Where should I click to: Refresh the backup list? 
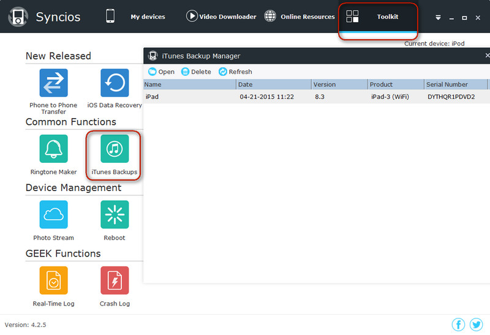click(x=235, y=72)
